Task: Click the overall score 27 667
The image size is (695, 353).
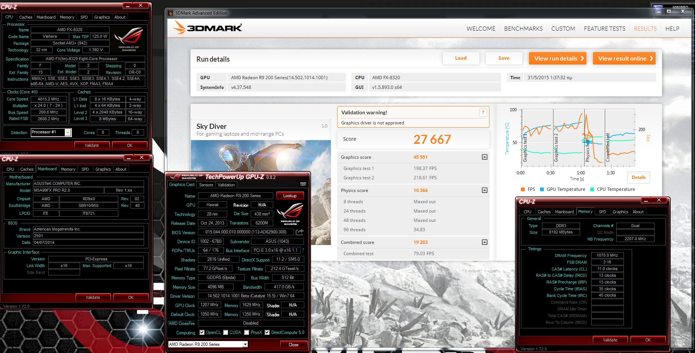Action: (x=432, y=139)
